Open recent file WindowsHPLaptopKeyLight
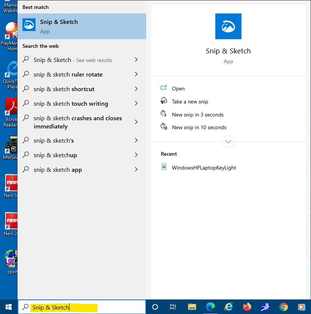The image size is (311, 314). click(204, 168)
